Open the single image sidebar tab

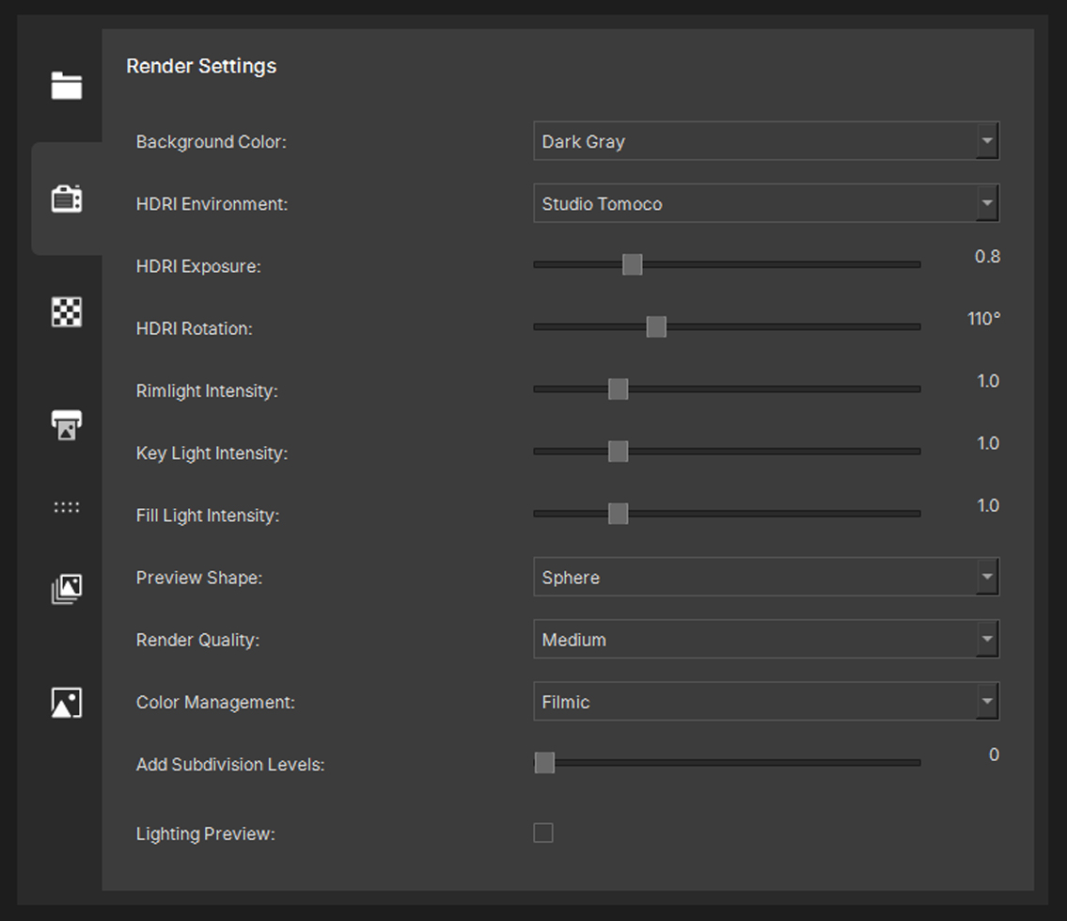click(67, 703)
